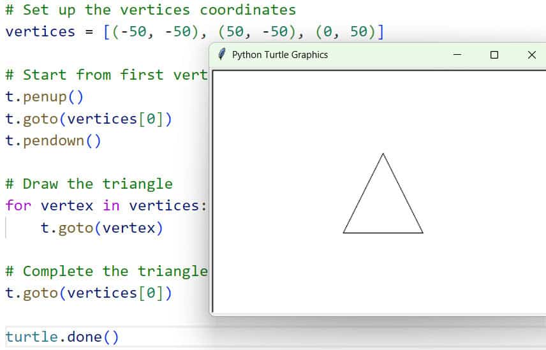Place cursor on the turtle.done() line
Image resolution: width=546 pixels, height=350 pixels.
tap(62, 337)
